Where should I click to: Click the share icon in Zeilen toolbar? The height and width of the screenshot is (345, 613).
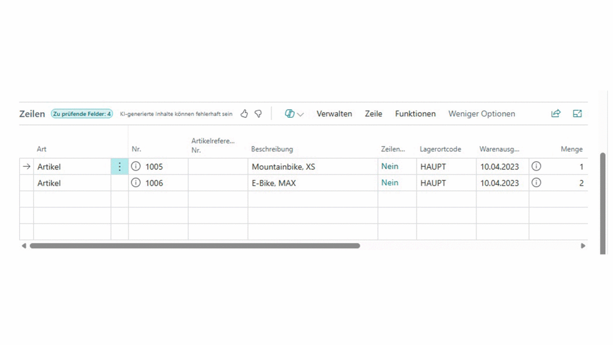coord(555,114)
